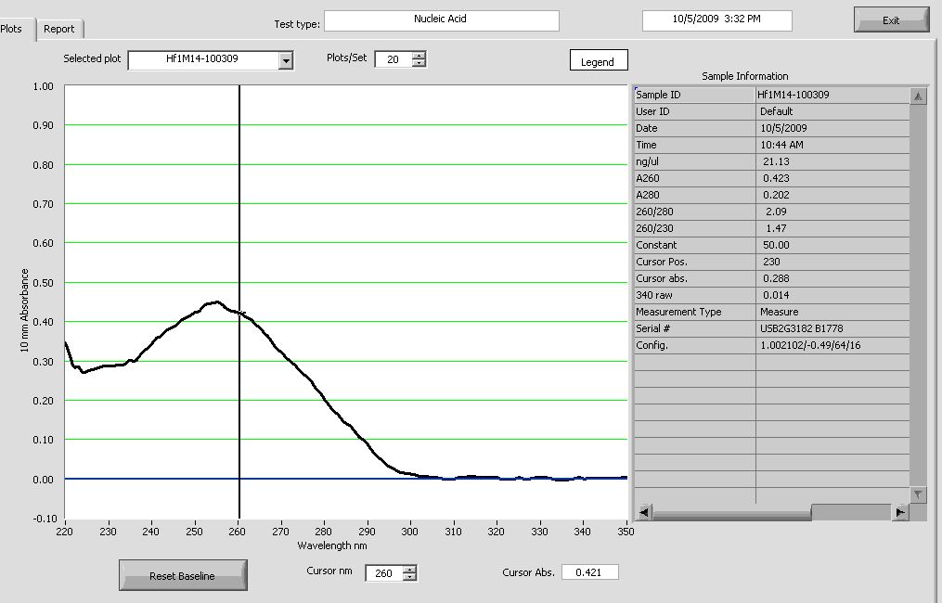The image size is (942, 603).
Task: Select the Config. value 1.002102/-0.49/64/16
Action: point(810,346)
